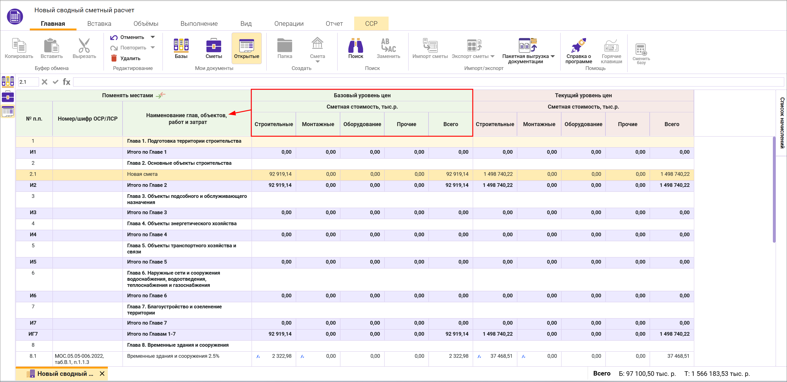787x382 pixels.
Task: Click the Базы (databases) ribbon icon
Action: [x=181, y=45]
